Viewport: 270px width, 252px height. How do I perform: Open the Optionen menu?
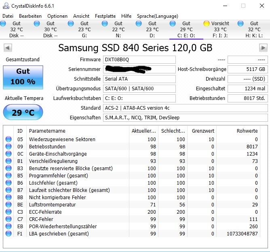(57, 16)
